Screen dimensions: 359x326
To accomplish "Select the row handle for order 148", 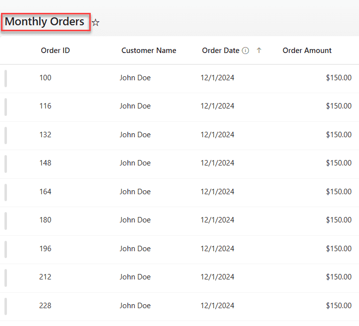I will click(6, 164).
